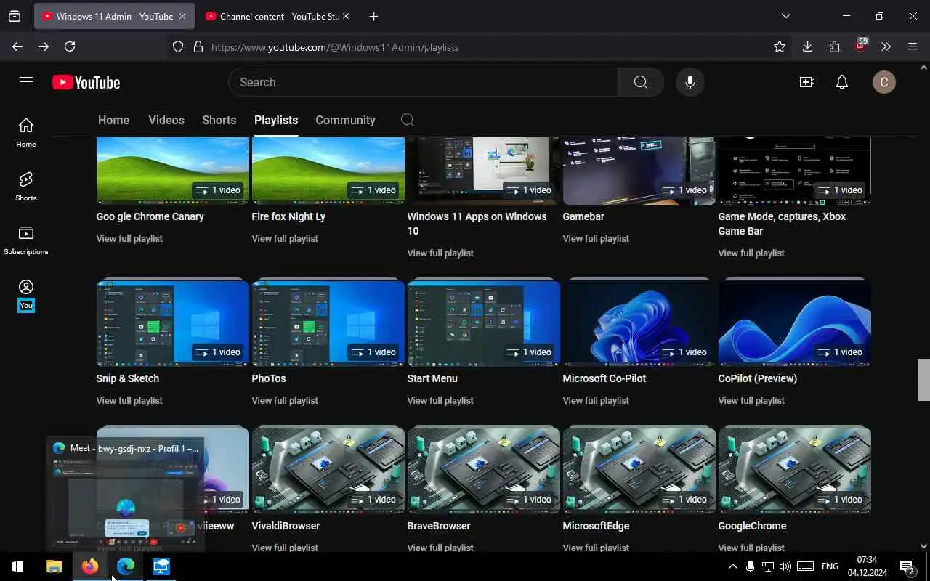This screenshot has width=930, height=581.
Task: Go back in the browser
Action: [x=17, y=46]
